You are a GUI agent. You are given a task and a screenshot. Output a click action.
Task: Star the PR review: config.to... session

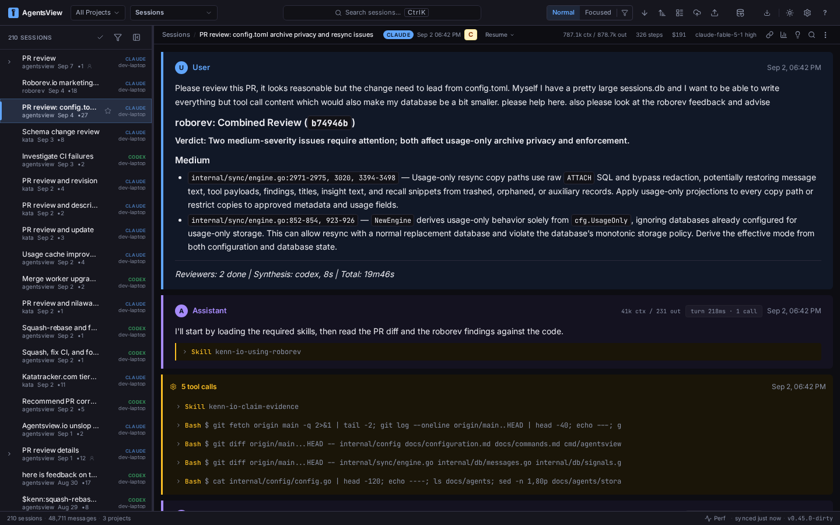(108, 111)
